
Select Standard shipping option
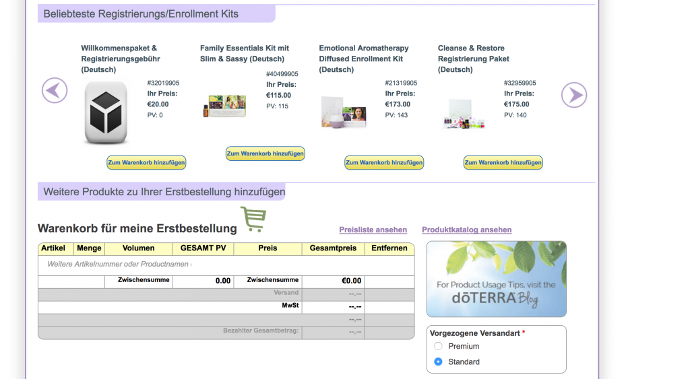click(438, 362)
